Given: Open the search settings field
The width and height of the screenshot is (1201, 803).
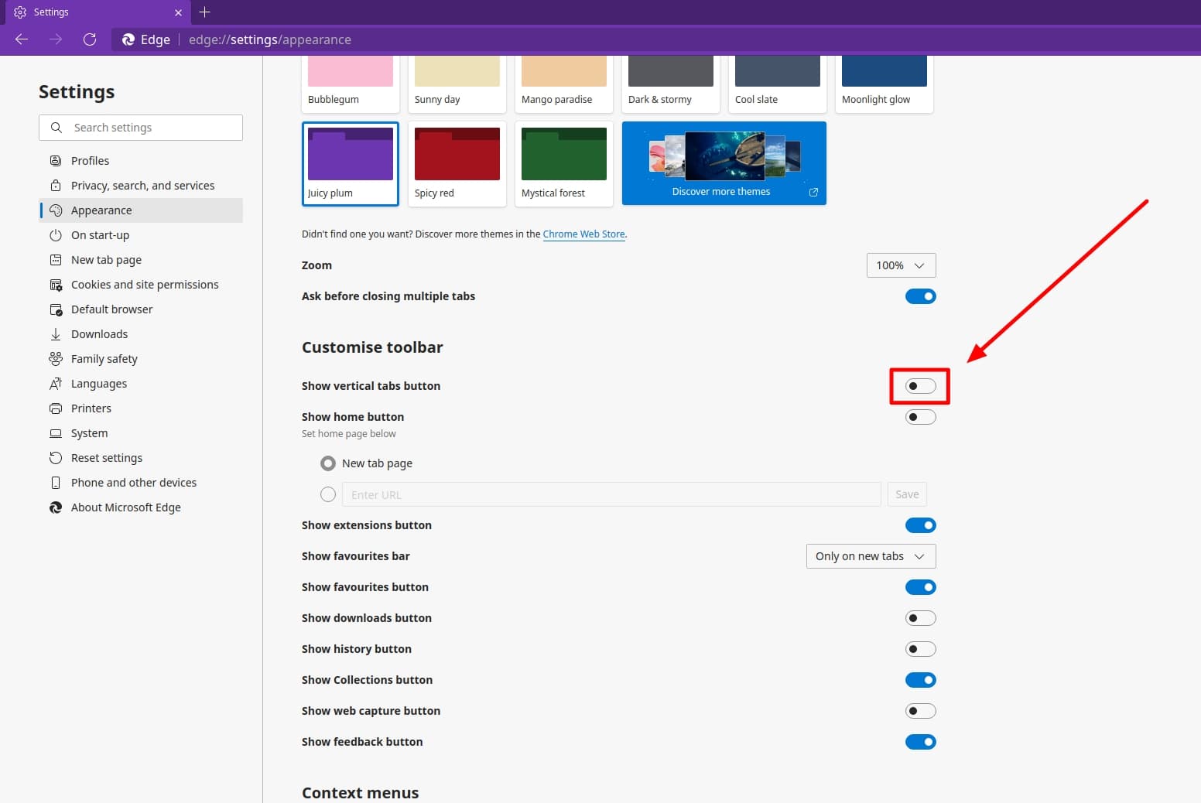Looking at the screenshot, I should (140, 127).
